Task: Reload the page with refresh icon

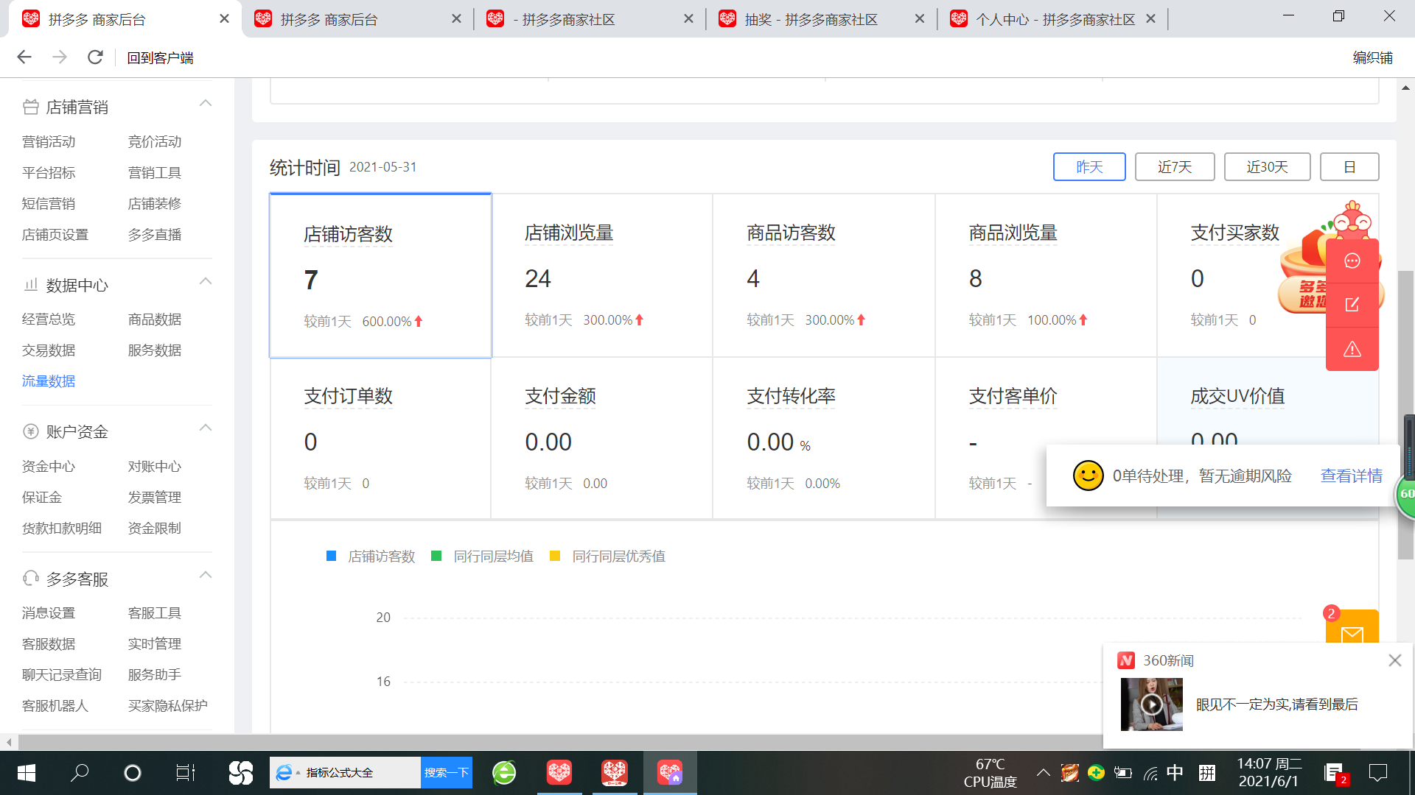Action: pyautogui.click(x=95, y=57)
